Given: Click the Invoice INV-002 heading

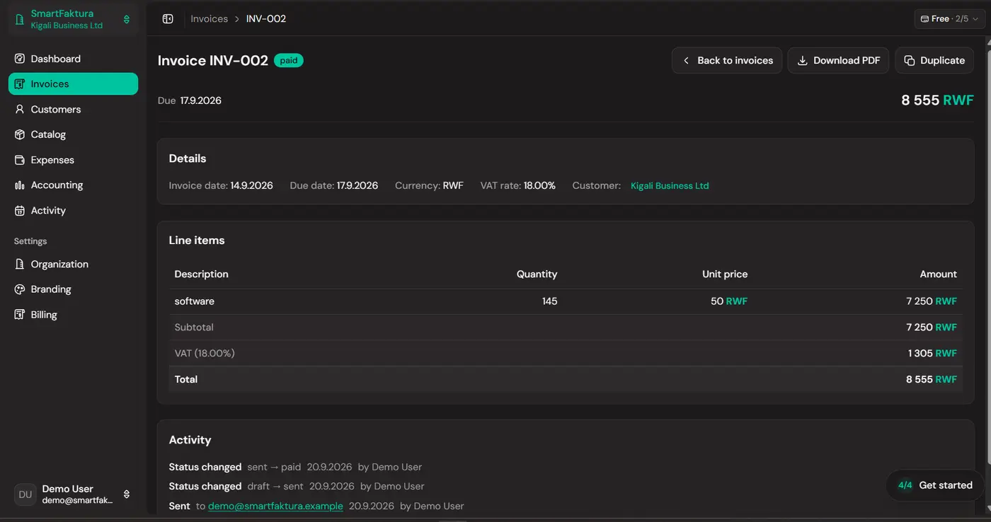Looking at the screenshot, I should [213, 61].
